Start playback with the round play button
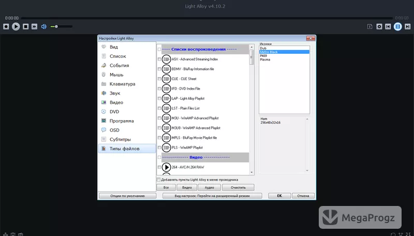Viewport: 414px width, 236px height. point(16,26)
